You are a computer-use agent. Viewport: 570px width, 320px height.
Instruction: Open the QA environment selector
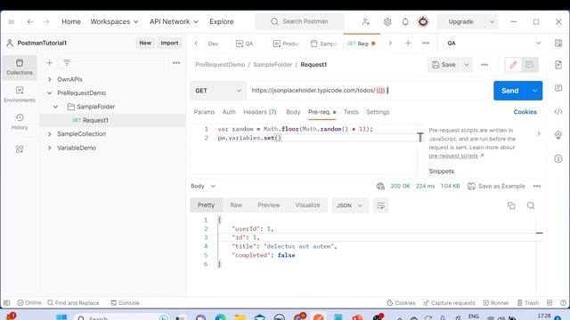coord(493,44)
